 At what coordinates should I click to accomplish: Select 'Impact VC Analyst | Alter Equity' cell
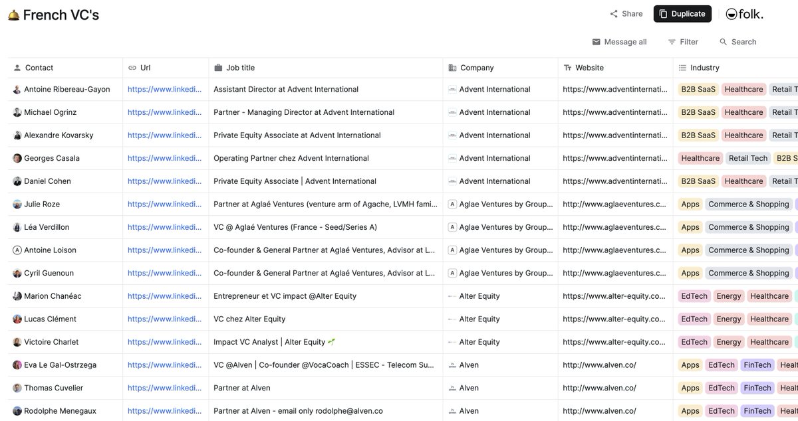tap(326, 342)
